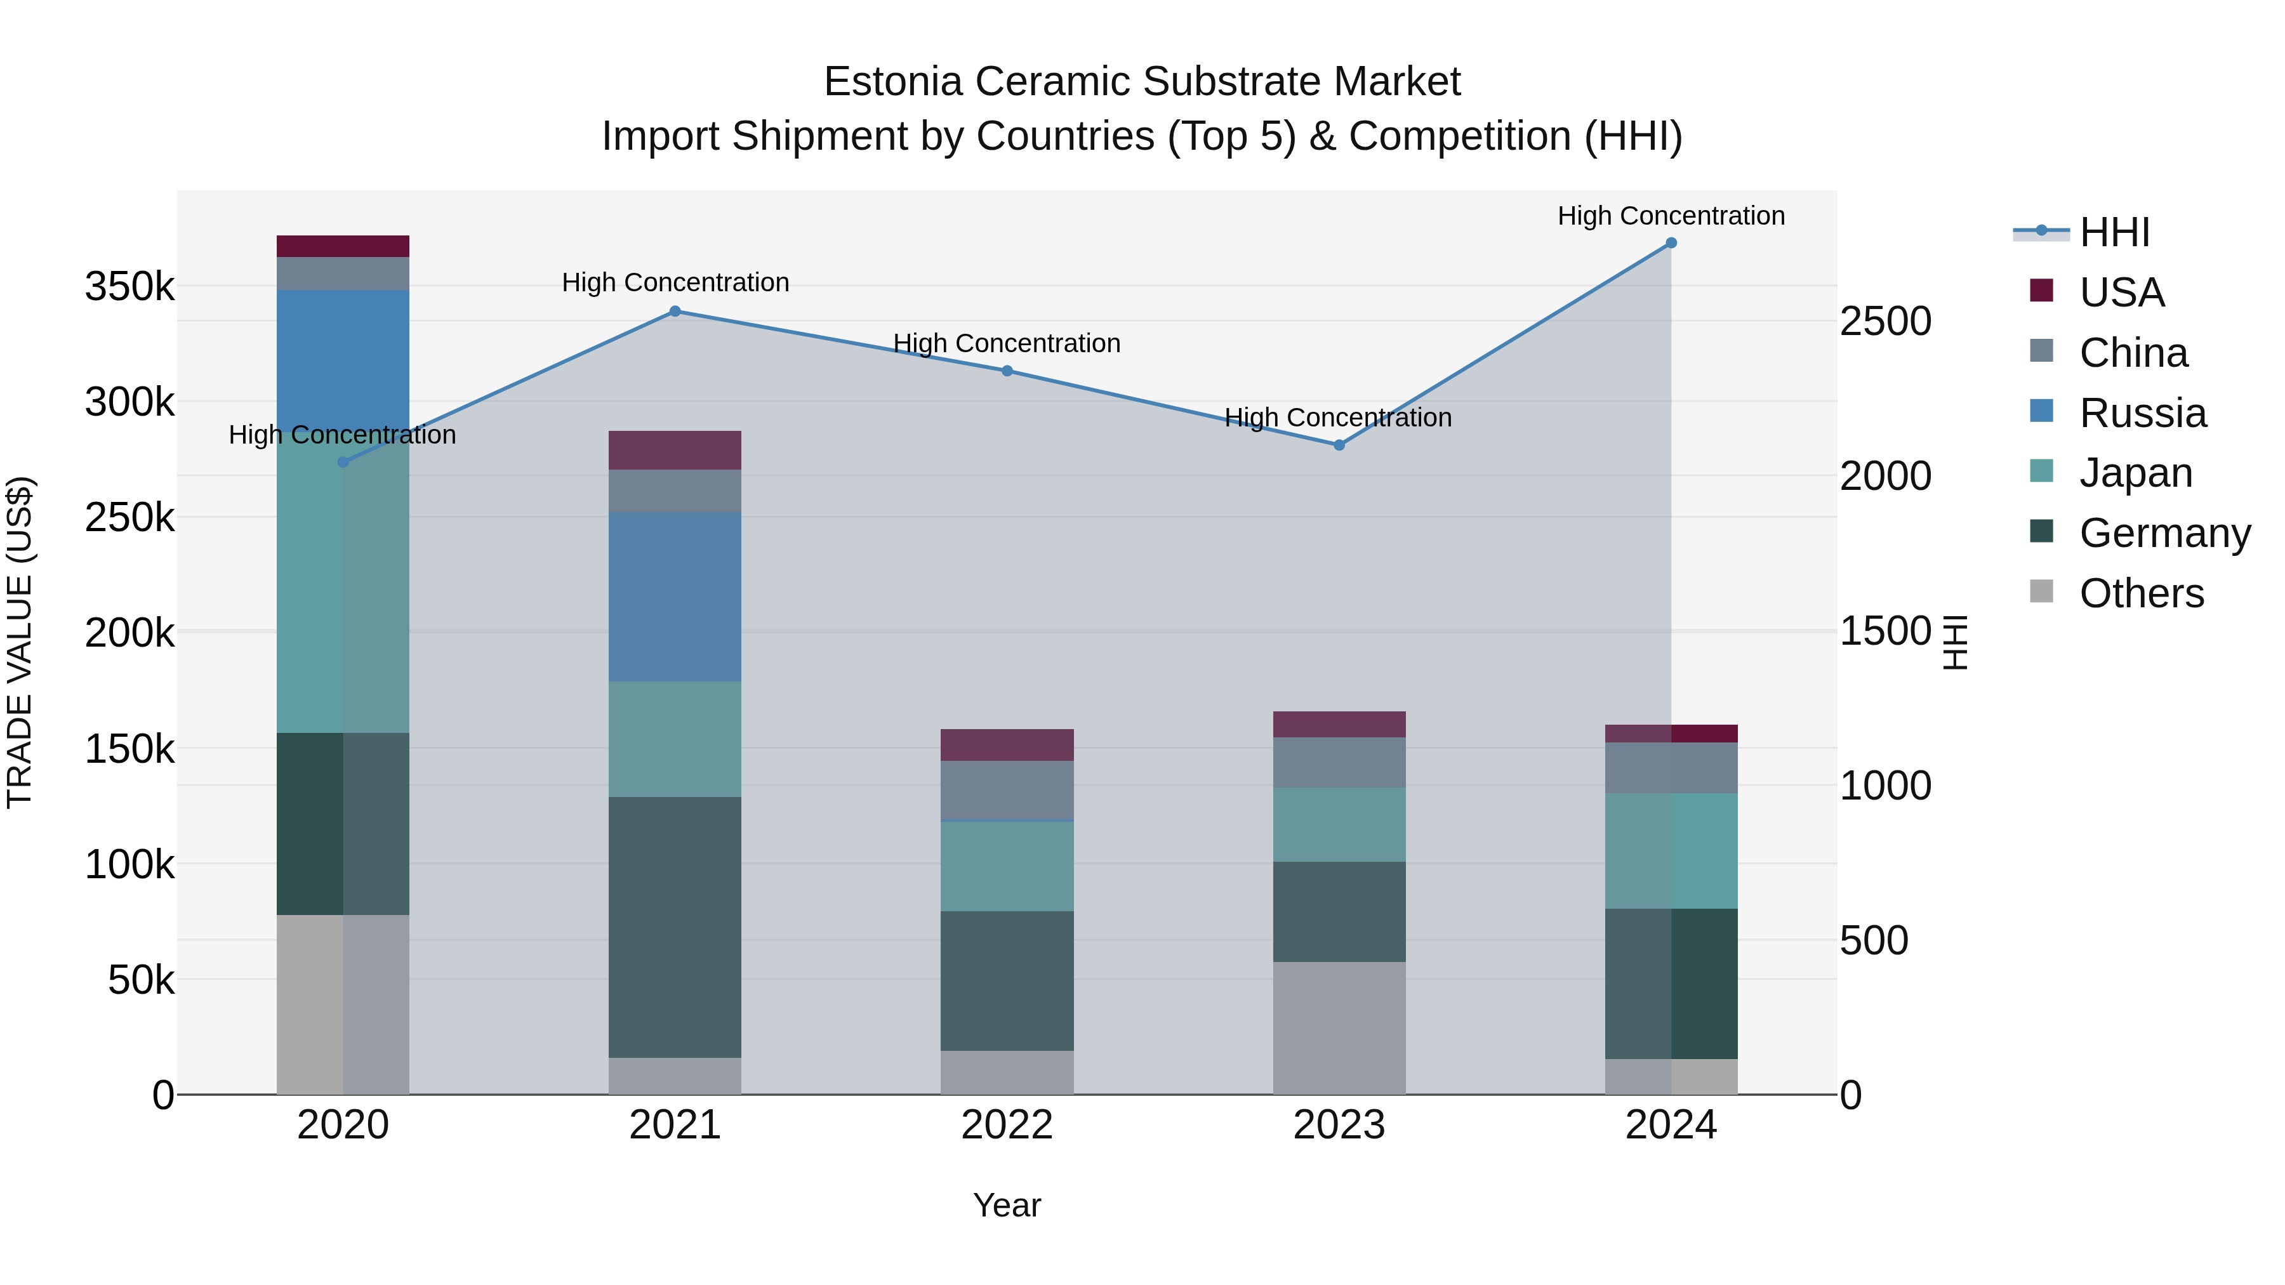This screenshot has height=1285, width=2285.
Task: Click the x-axis label 2021
Action: click(675, 1125)
